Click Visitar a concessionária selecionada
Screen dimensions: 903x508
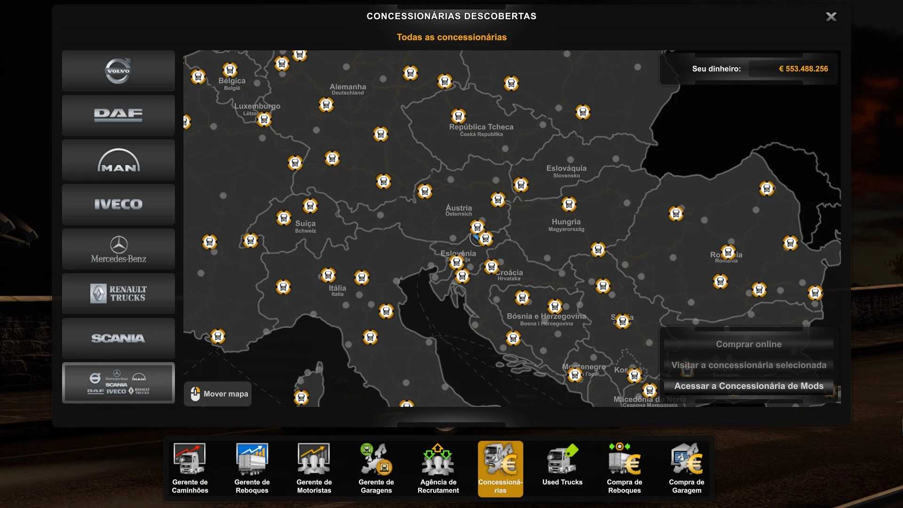pyautogui.click(x=748, y=365)
